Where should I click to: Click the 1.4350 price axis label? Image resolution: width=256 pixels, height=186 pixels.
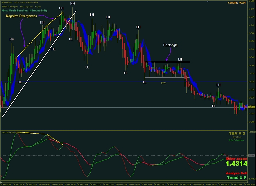[251, 49]
